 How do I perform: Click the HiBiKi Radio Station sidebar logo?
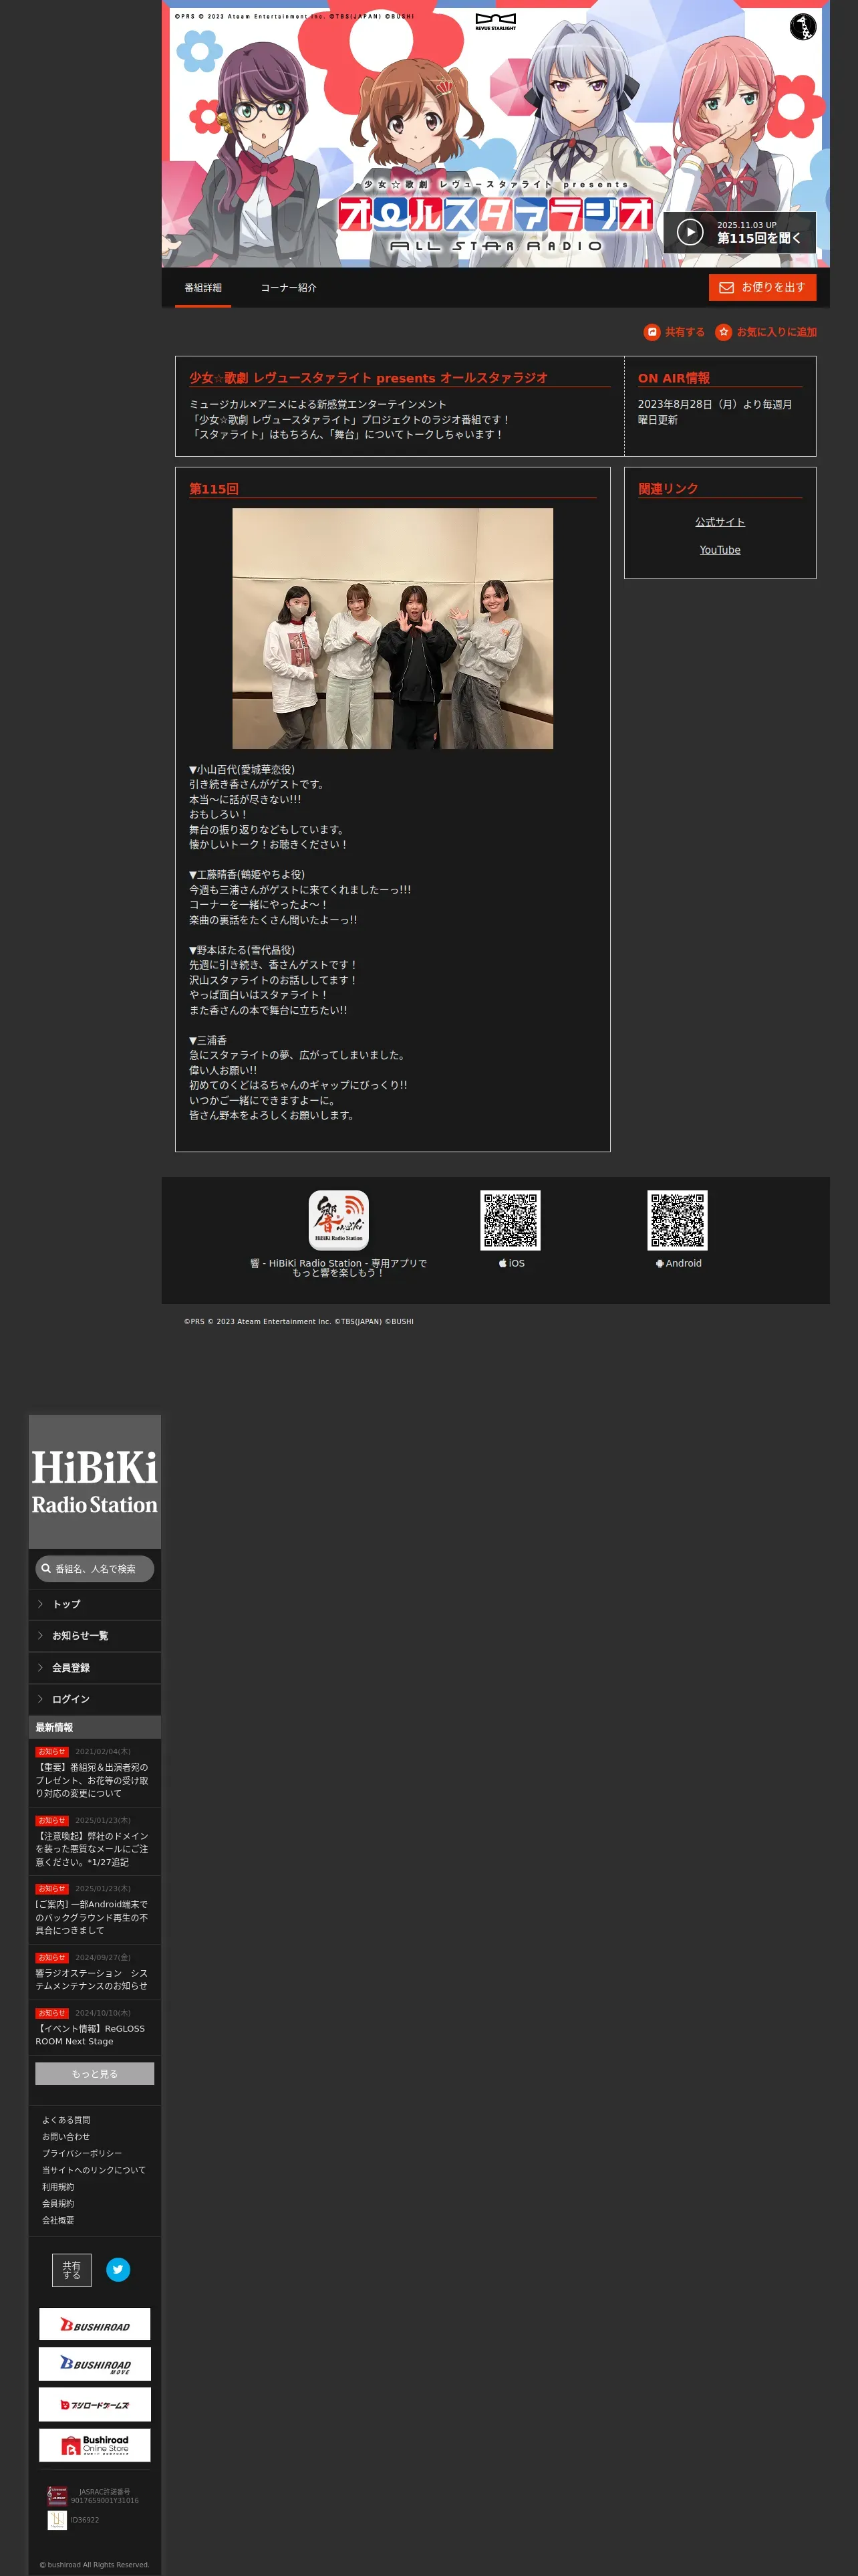click(x=95, y=1482)
